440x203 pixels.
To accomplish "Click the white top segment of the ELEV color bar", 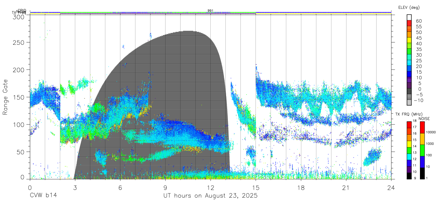I will point(409,17).
